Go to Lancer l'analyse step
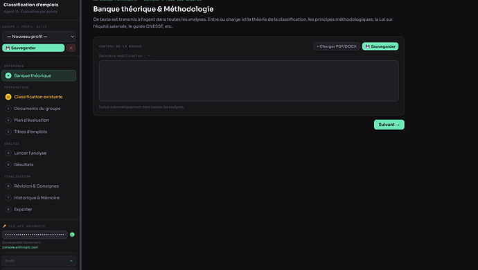The width and height of the screenshot is (478, 270). coord(39,153)
